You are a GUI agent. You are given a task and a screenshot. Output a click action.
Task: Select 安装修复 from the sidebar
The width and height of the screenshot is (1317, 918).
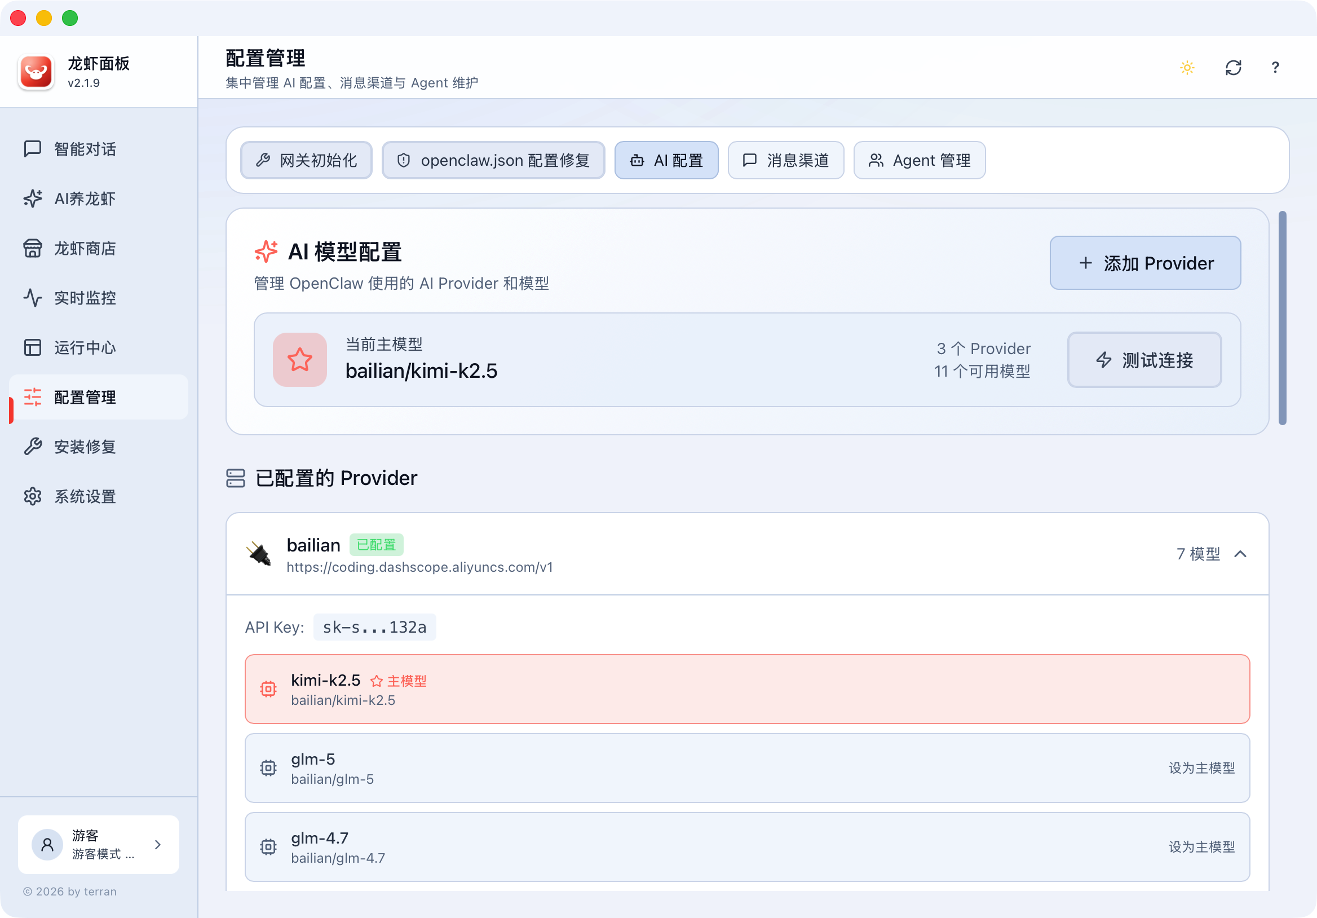coord(85,447)
